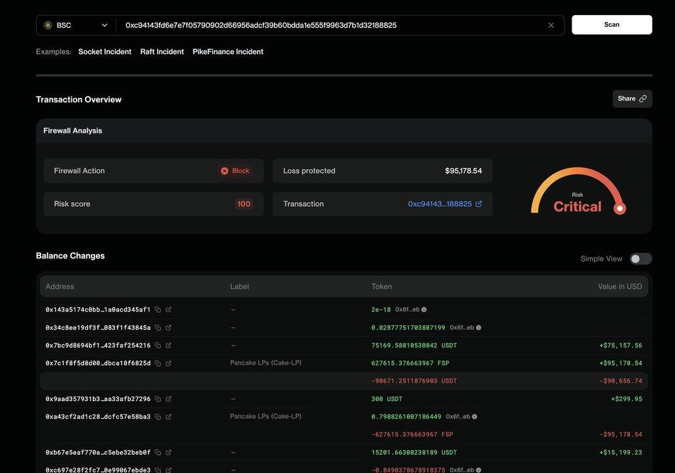Open external link for 0x7c1f8f5d8d00…dbca18f6825d

[x=168, y=363]
